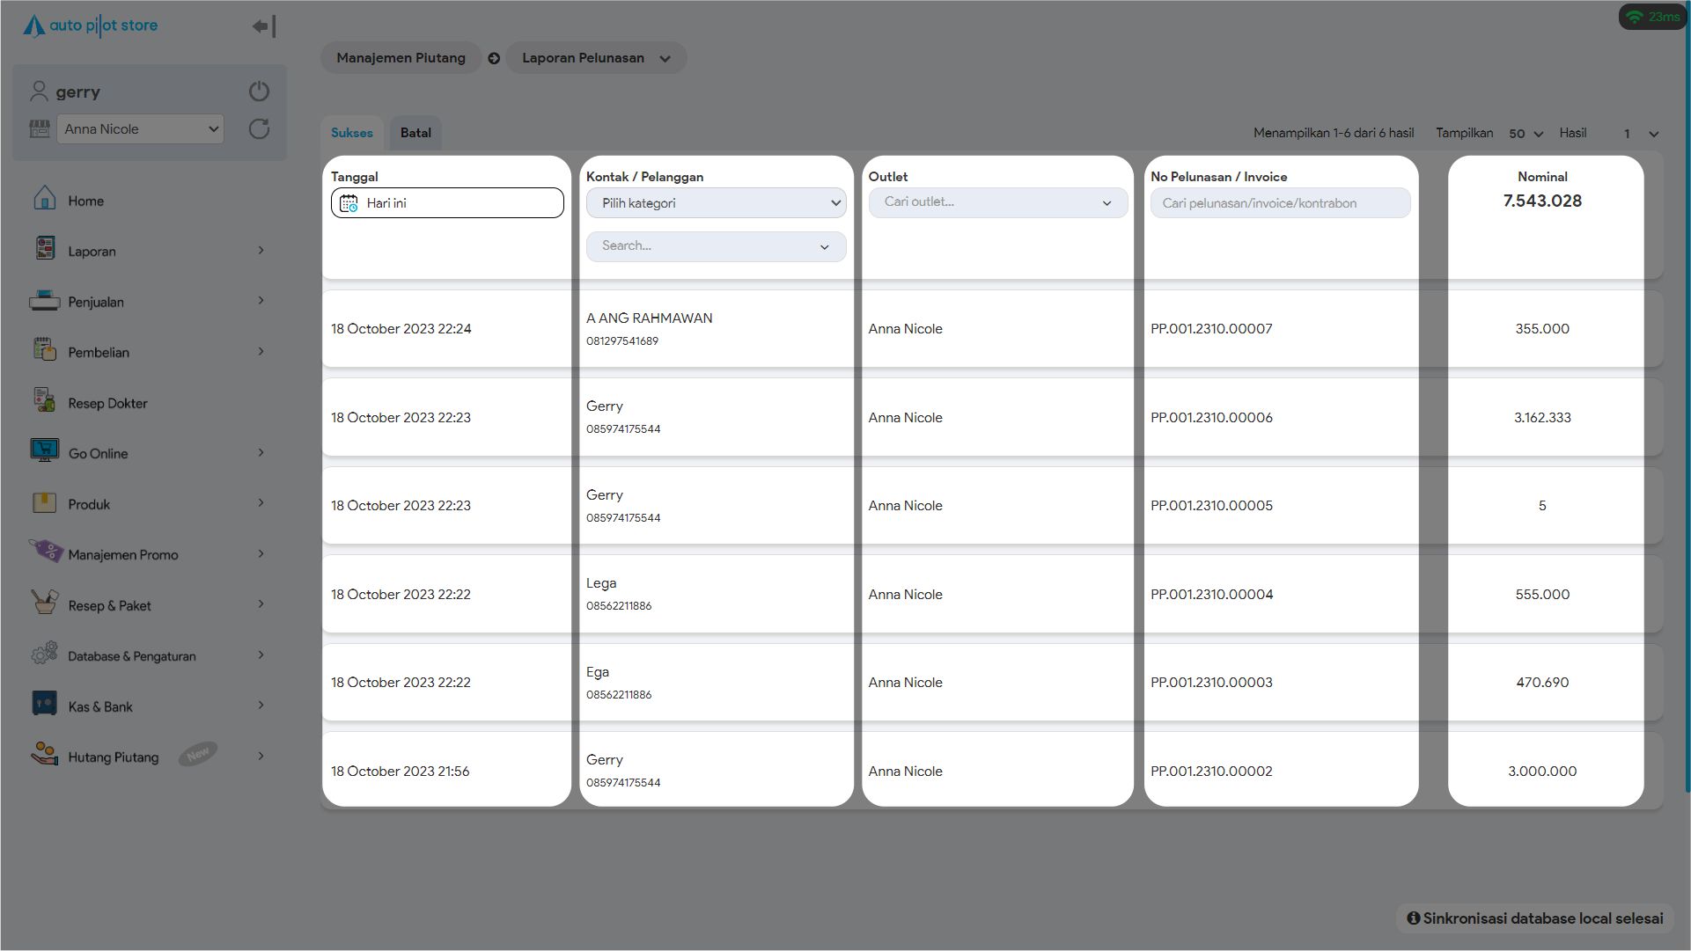Click the power logout icon

(259, 91)
